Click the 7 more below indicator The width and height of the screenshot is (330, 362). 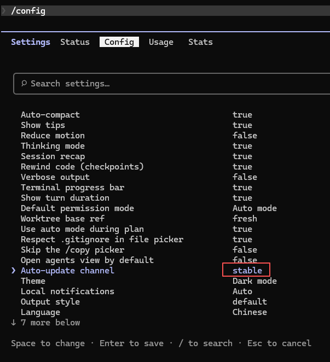tap(45, 323)
